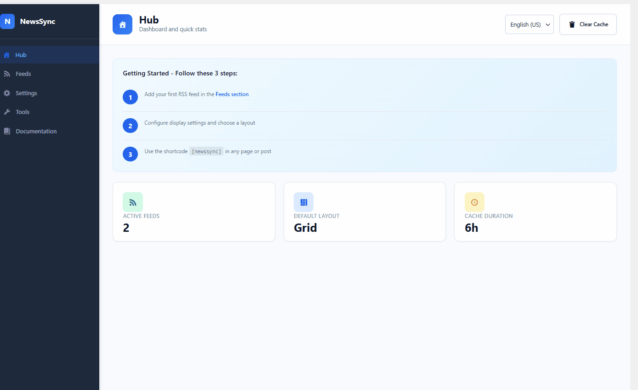Click the NewsSync "N" logo icon
638x390 pixels.
pos(7,21)
